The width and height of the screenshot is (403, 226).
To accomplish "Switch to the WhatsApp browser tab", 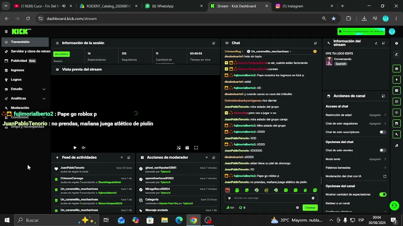I will [x=174, y=6].
